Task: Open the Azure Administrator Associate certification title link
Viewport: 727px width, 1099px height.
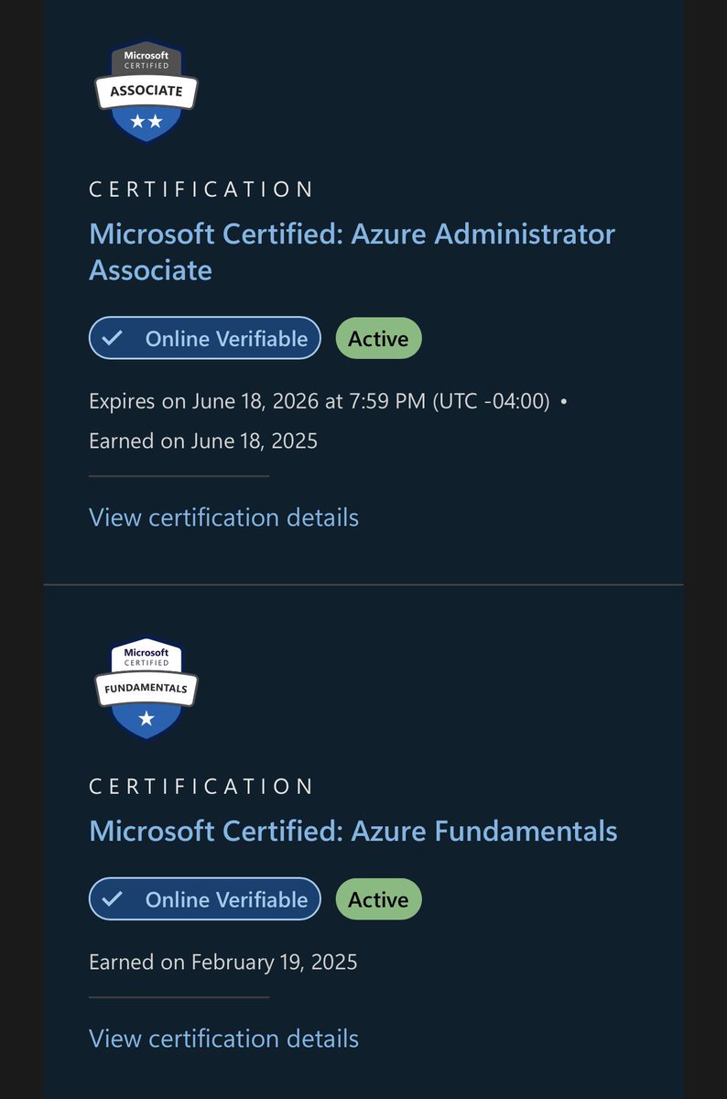Action: pos(353,252)
